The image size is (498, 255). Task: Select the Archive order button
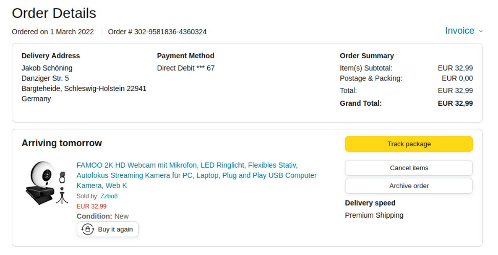409,186
